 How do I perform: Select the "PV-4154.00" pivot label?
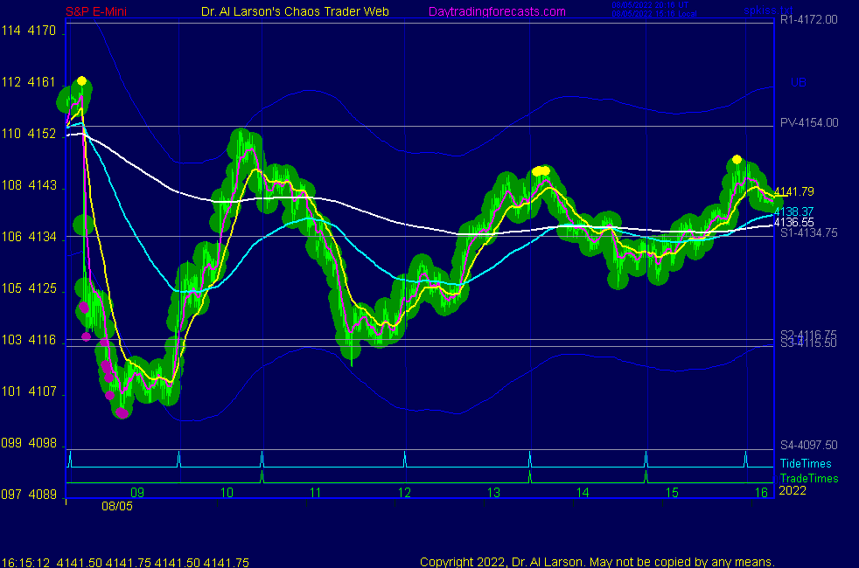[809, 122]
